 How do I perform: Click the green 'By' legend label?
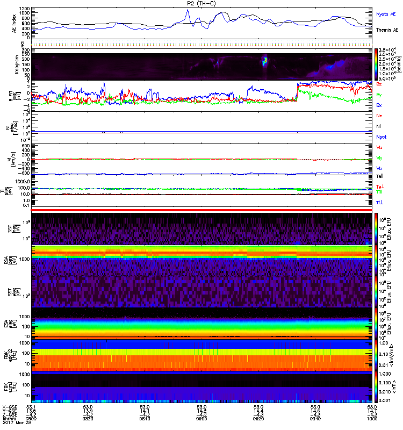(379, 95)
